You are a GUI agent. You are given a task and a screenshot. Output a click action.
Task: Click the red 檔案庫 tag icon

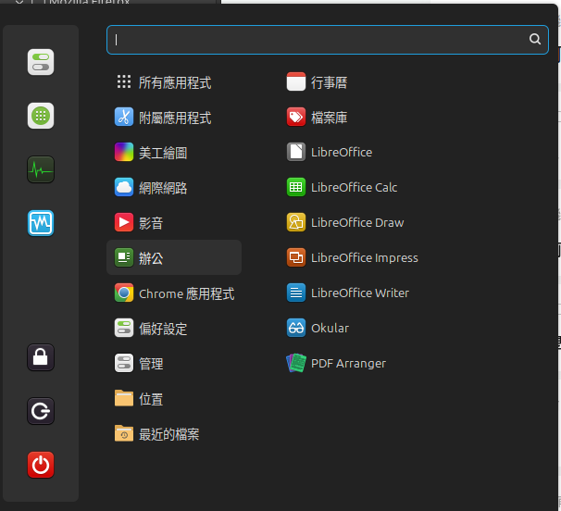pyautogui.click(x=296, y=117)
